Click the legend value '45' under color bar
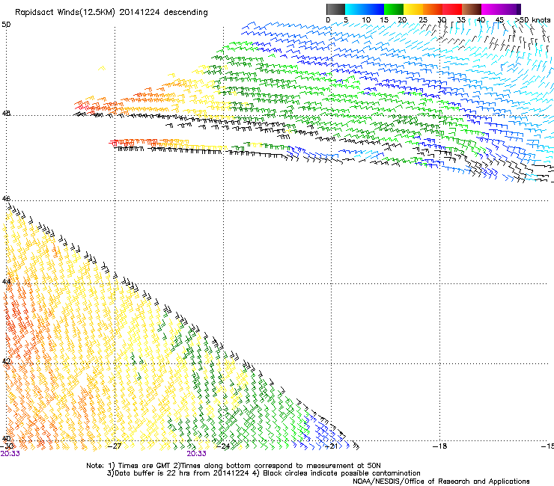This screenshot has width=554, height=486. (499, 19)
